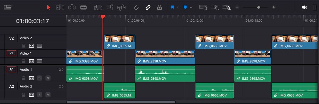The width and height of the screenshot is (319, 104).
Task: Mute the Audio 1 track
Action: 48,78
